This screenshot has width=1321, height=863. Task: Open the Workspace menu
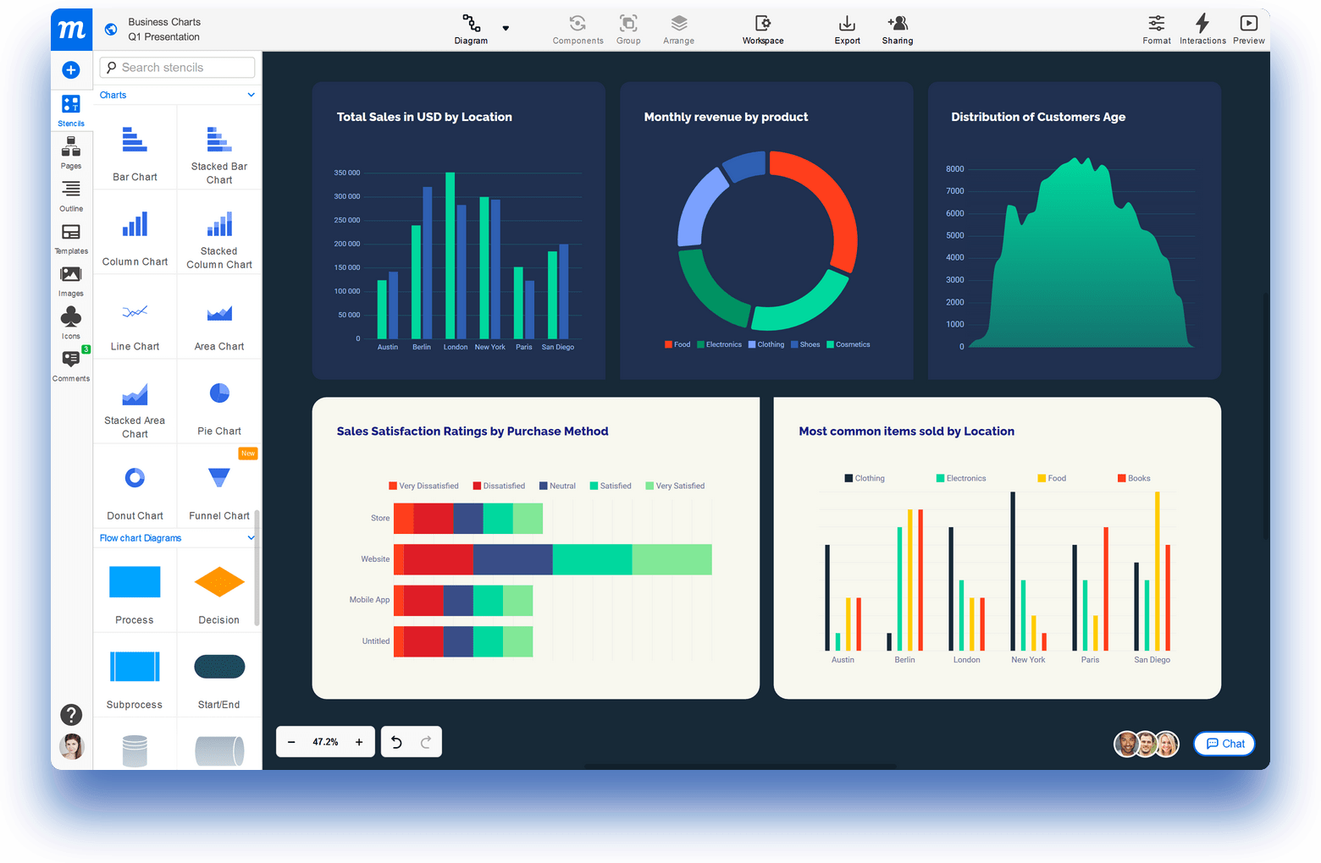761,30
